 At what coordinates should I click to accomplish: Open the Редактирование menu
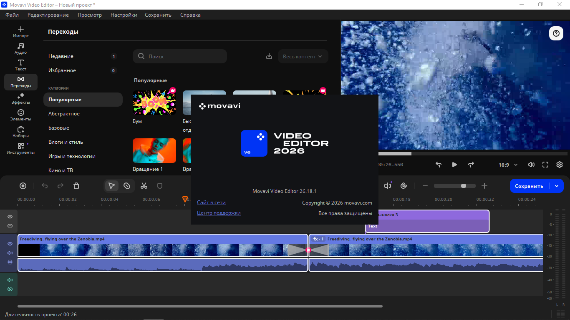pos(48,15)
